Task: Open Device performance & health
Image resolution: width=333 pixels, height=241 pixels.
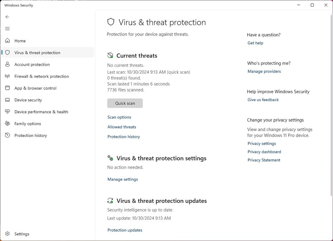Action: click(x=41, y=112)
